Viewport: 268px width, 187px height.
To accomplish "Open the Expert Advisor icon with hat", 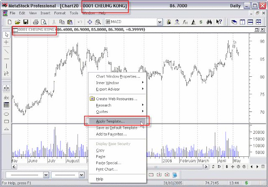I will 169,22.
